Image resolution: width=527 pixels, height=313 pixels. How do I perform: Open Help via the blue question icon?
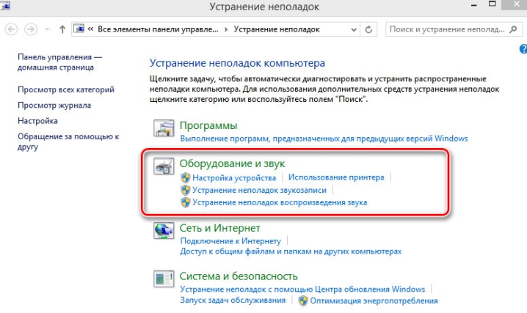click(523, 49)
